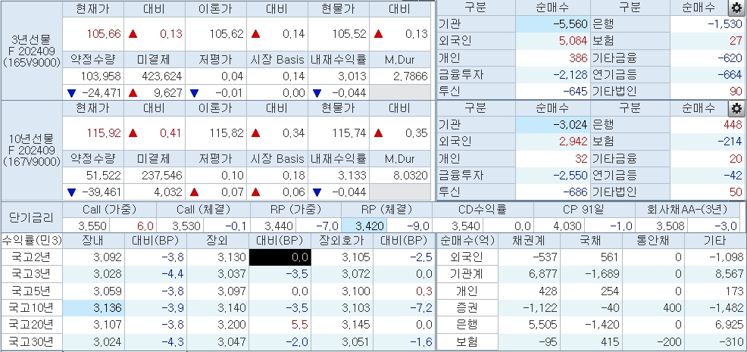Click the 회사채AA-(3년) header

point(691,210)
